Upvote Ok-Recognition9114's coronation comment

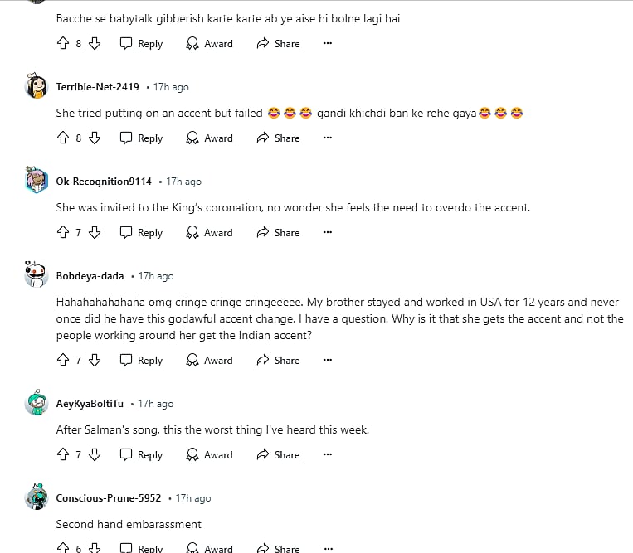click(63, 233)
